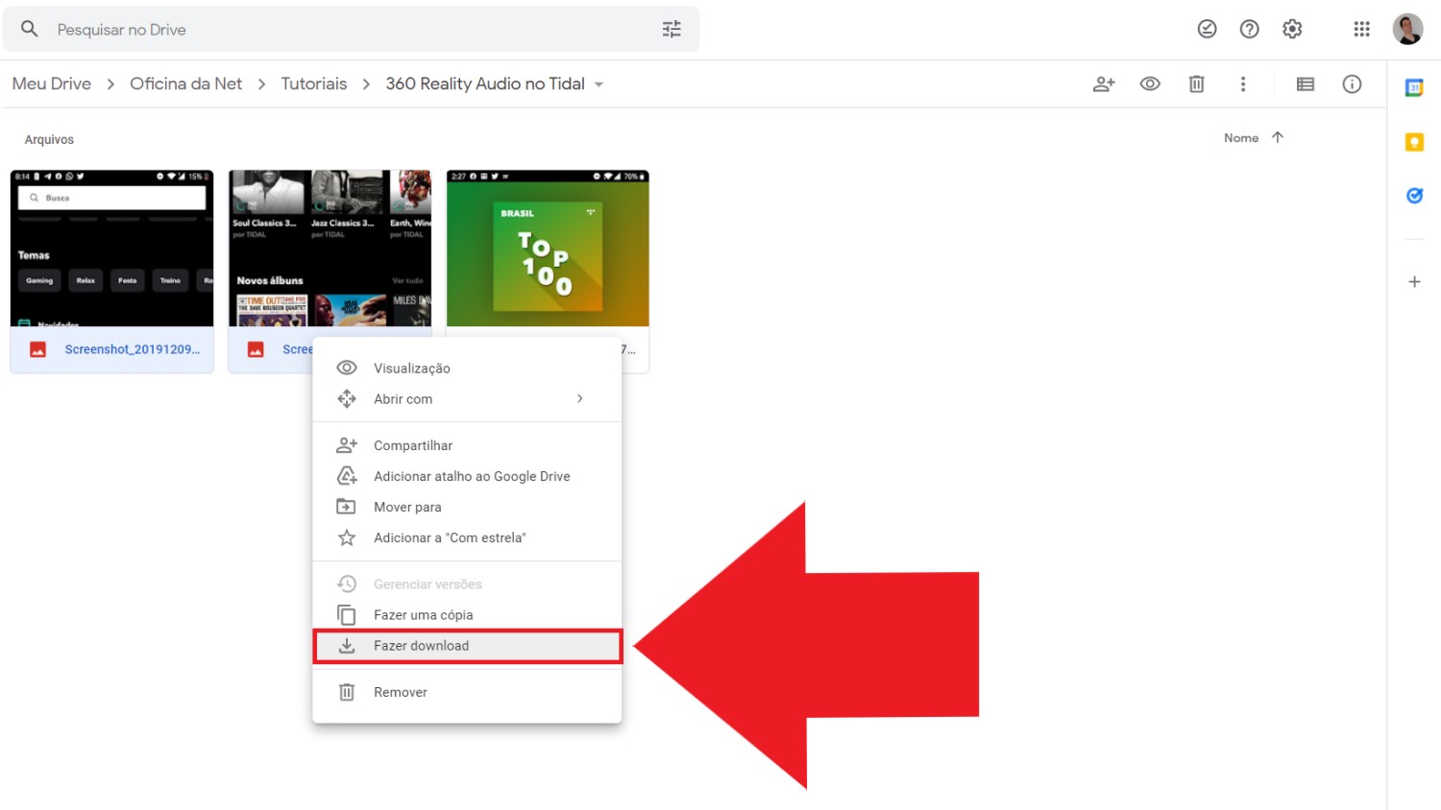The width and height of the screenshot is (1441, 810).
Task: Select Adicionar a "Com estrela"
Action: tap(467, 537)
